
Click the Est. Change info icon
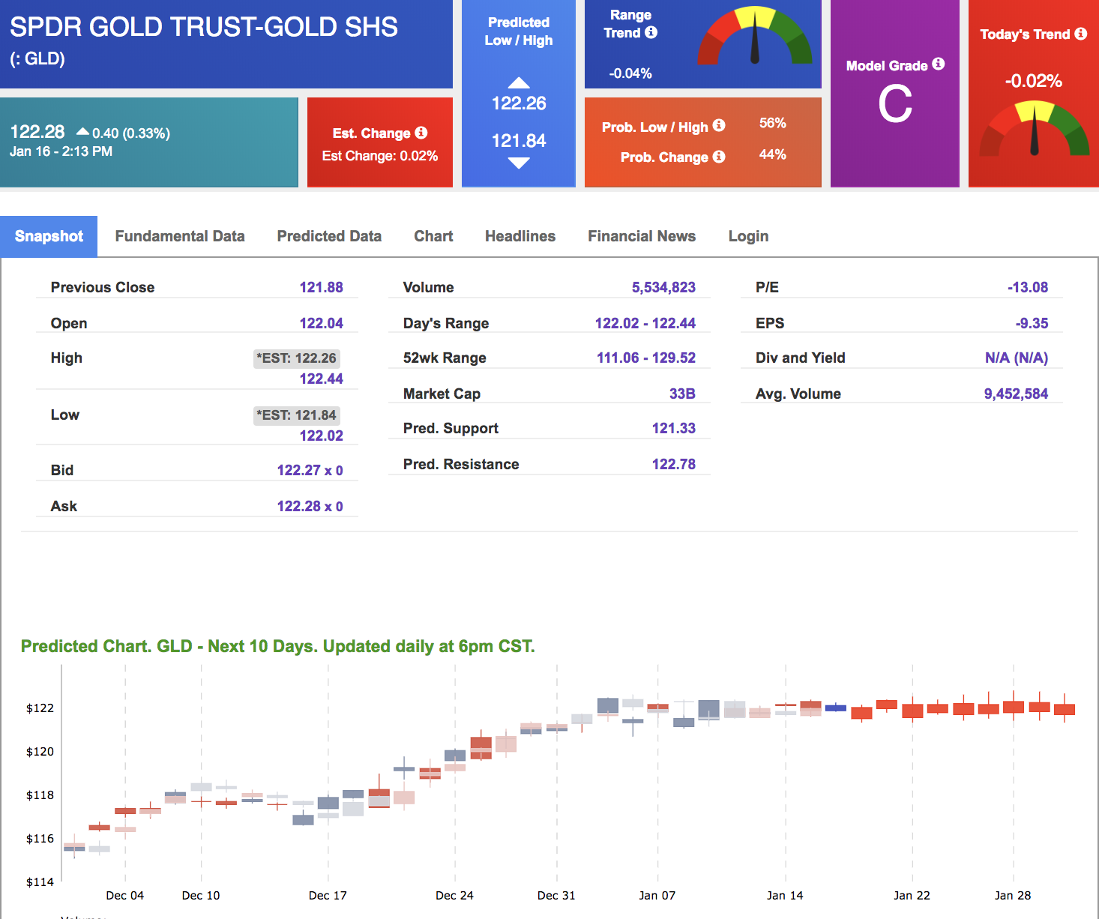(421, 133)
